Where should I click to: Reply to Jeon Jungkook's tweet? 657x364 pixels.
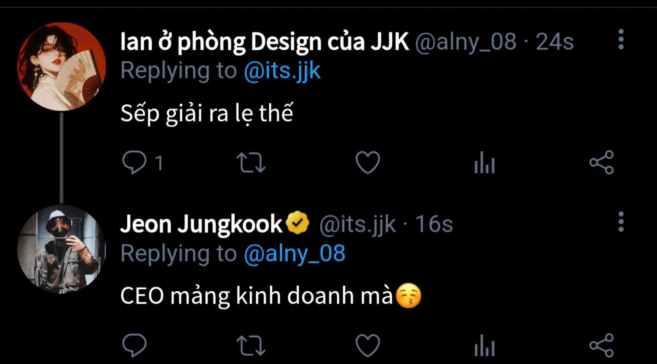134,345
